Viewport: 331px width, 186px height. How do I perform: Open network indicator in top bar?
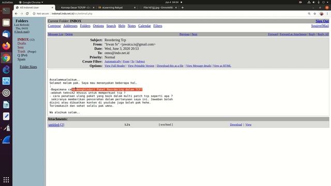point(309,2)
